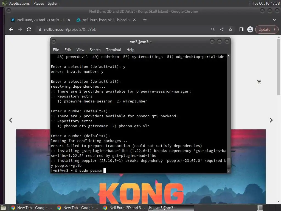Open Chrome page zoom search icon
Viewport: 281px width, 211px height.
[x=213, y=29]
